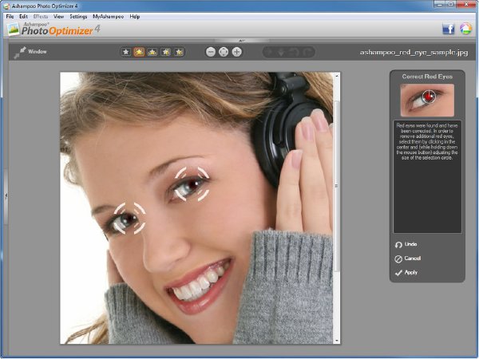Click the vertical scrollbar beside the photo
This screenshot has height=359, width=479.
click(337, 186)
